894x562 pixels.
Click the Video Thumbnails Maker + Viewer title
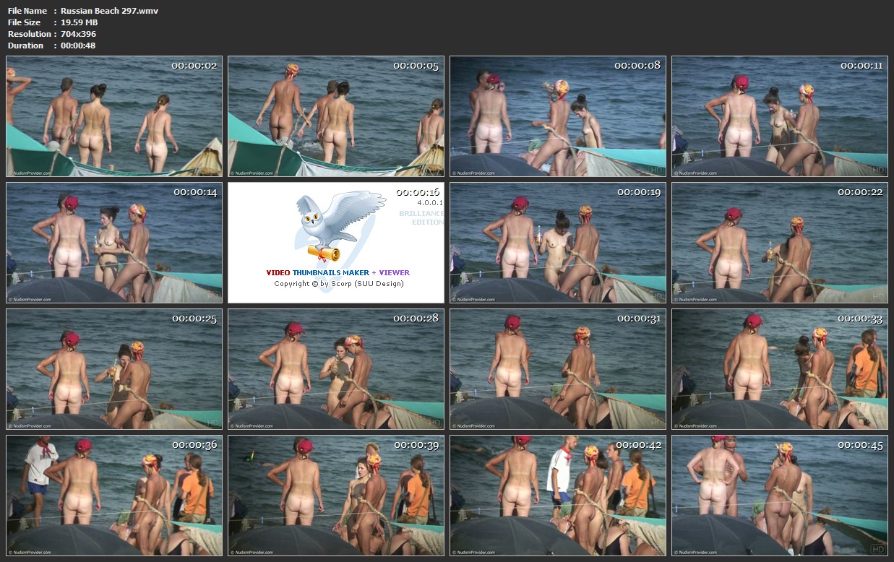click(x=338, y=272)
